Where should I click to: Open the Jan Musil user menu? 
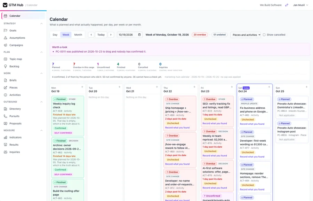coord(300,5)
